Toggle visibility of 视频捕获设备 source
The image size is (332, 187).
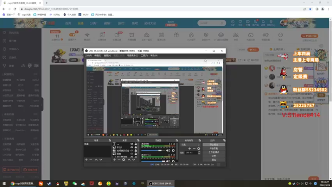tap(132, 150)
